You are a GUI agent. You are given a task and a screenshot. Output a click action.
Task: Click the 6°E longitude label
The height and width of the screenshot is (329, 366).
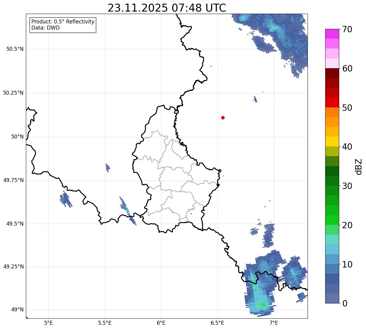pyautogui.click(x=161, y=323)
